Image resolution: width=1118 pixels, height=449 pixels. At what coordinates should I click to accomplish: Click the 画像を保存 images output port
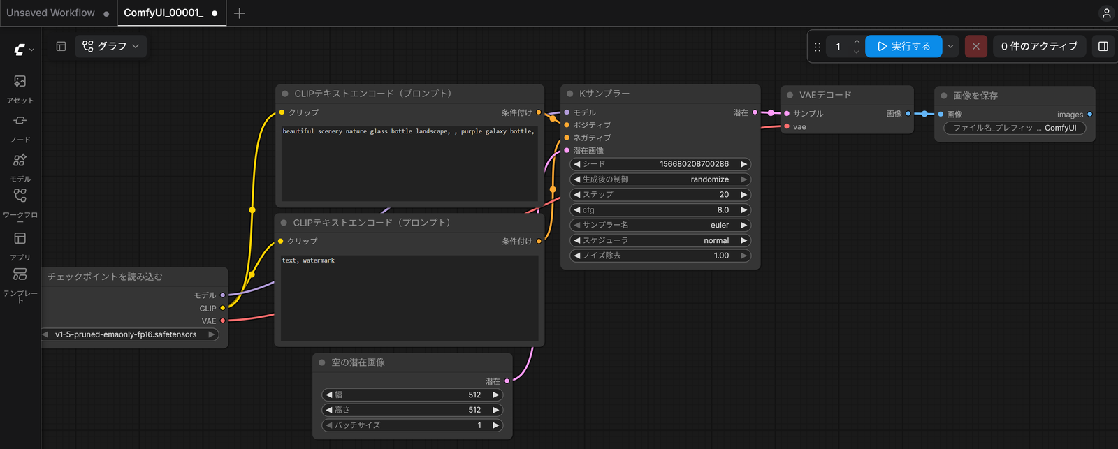click(x=1089, y=115)
